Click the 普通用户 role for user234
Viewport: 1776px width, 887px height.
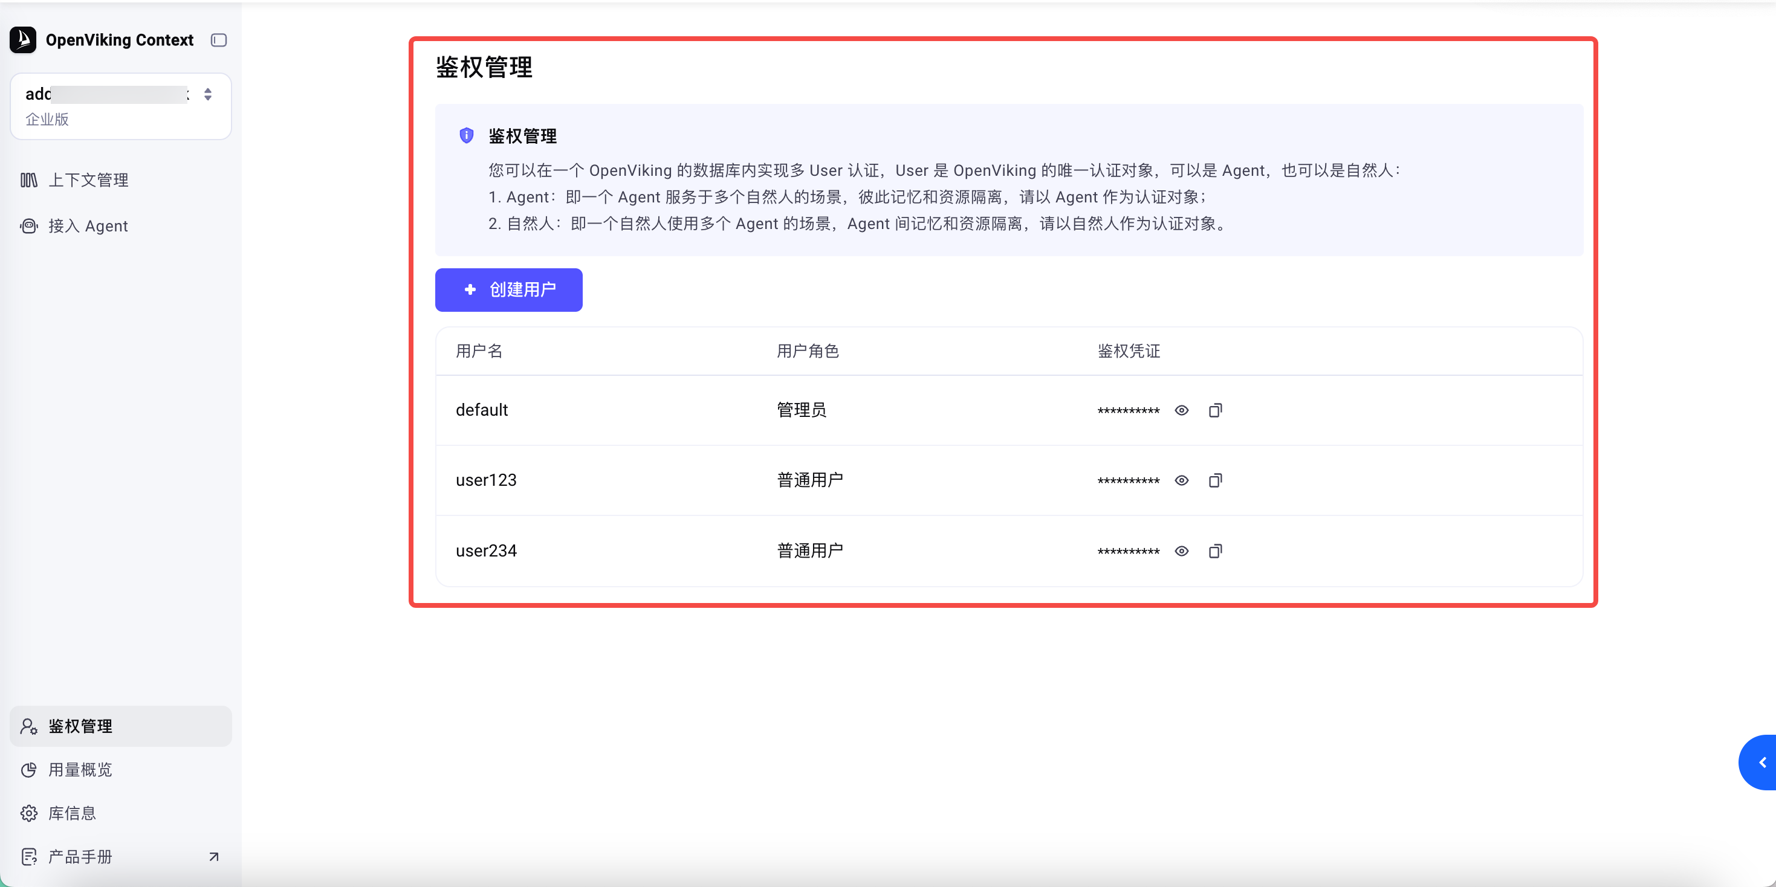(810, 550)
